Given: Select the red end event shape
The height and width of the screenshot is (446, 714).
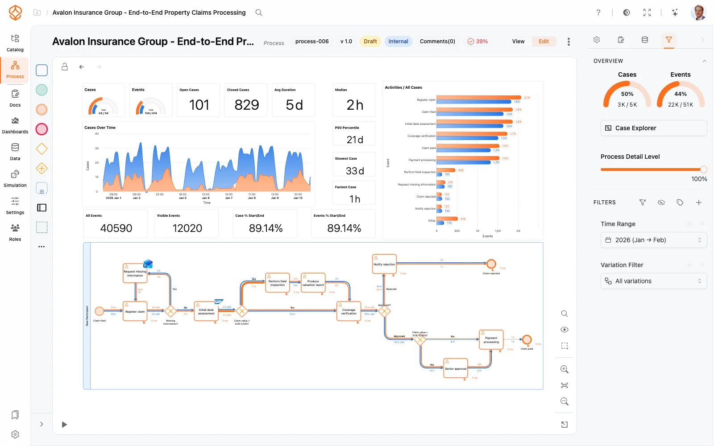Looking at the screenshot, I should (x=42, y=129).
